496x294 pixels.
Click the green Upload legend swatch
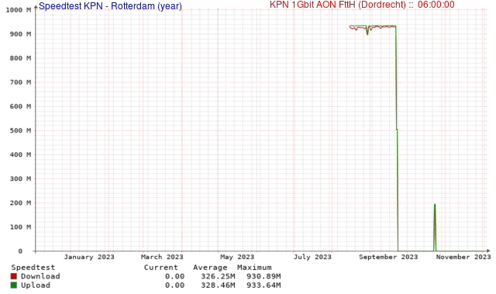click(14, 285)
